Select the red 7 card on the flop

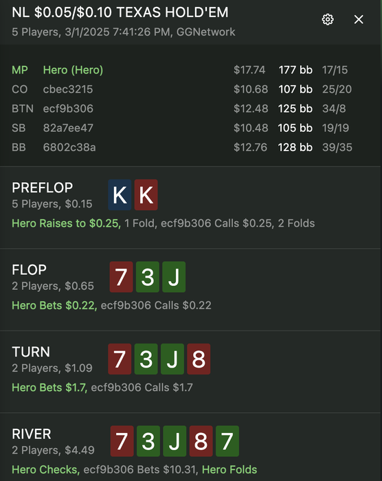click(x=121, y=277)
